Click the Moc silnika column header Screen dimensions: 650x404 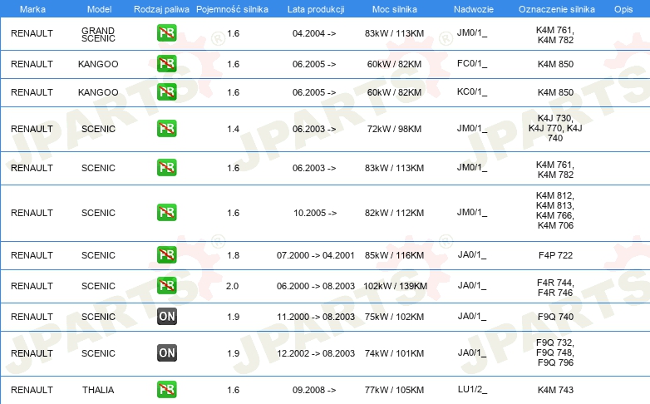click(394, 9)
